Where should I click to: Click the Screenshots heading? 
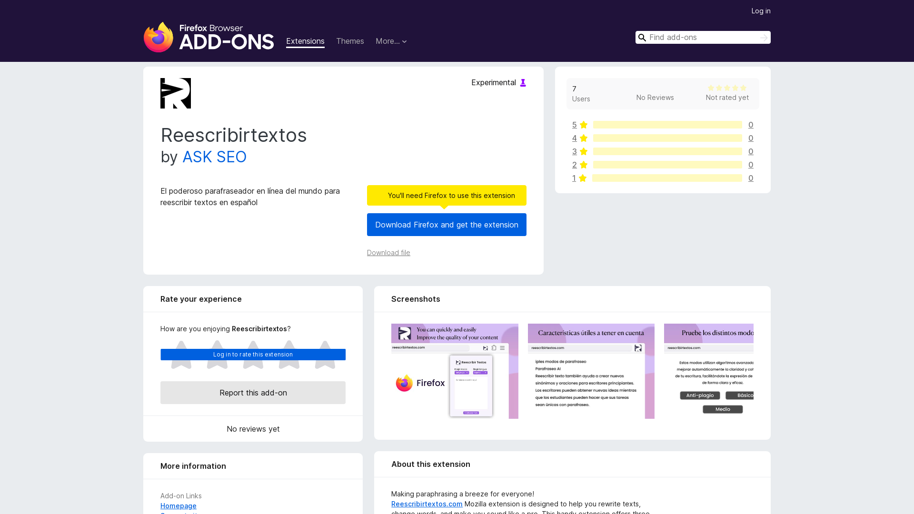click(416, 299)
